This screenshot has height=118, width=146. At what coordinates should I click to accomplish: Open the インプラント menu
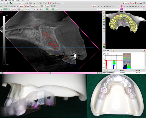(x=18, y=1)
